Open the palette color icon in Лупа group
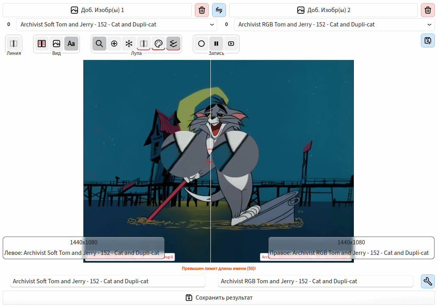The height and width of the screenshot is (307, 438). click(158, 44)
